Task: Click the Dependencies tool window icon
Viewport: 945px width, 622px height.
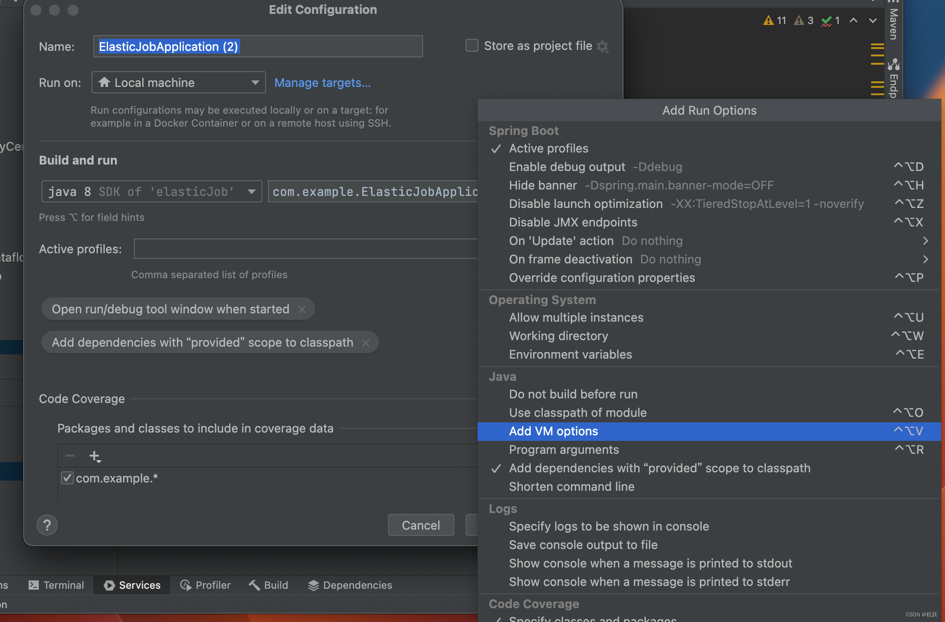Action: pyautogui.click(x=313, y=585)
